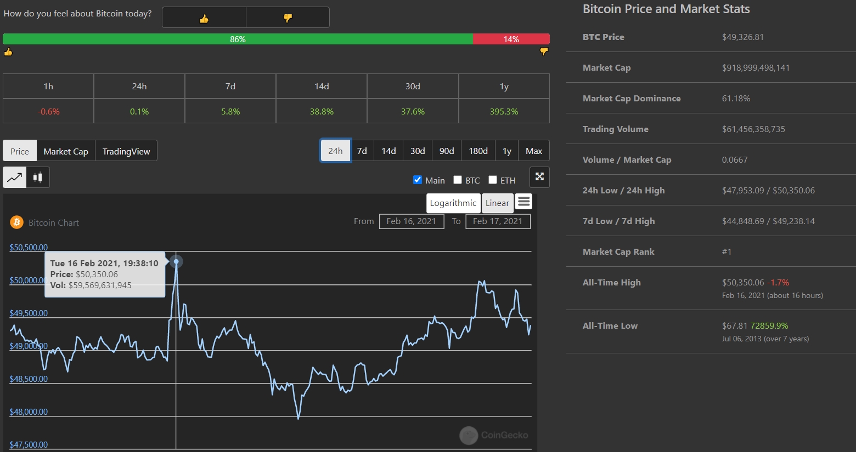The width and height of the screenshot is (856, 452).
Task: Click the BTC Price value $49,326.81
Action: click(743, 37)
